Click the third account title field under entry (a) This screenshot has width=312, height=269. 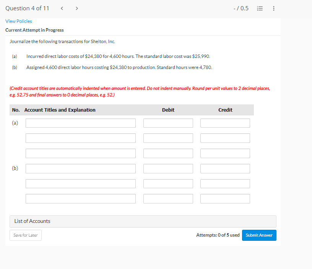80,153
